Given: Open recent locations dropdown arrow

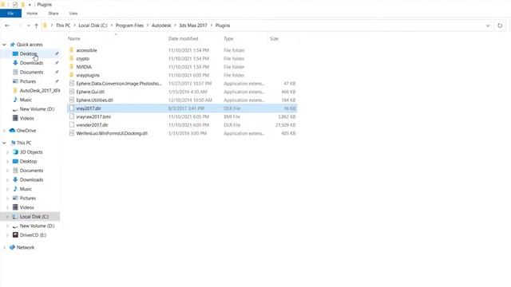Looking at the screenshot, I should pos(29,26).
